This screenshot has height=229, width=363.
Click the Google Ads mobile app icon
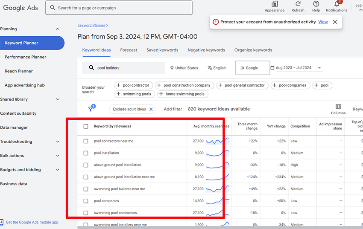[2, 222]
